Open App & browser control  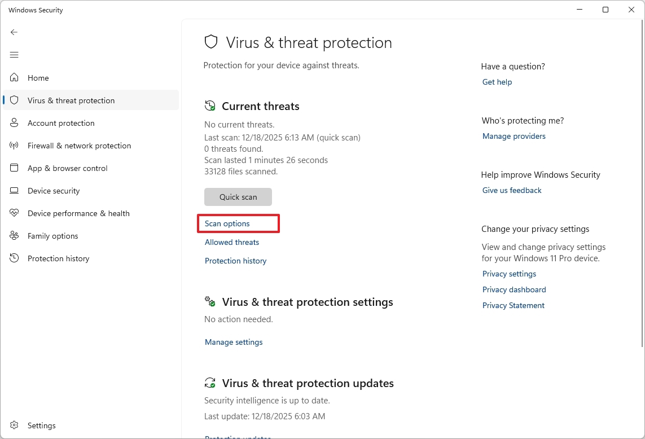coord(73,168)
